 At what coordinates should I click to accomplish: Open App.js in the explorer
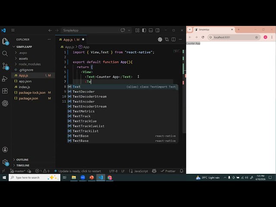click(x=33, y=75)
